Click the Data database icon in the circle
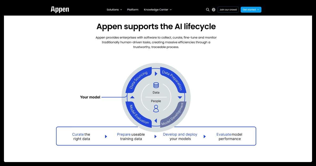Image resolution: width=316 pixels, height=166 pixels. (x=156, y=85)
